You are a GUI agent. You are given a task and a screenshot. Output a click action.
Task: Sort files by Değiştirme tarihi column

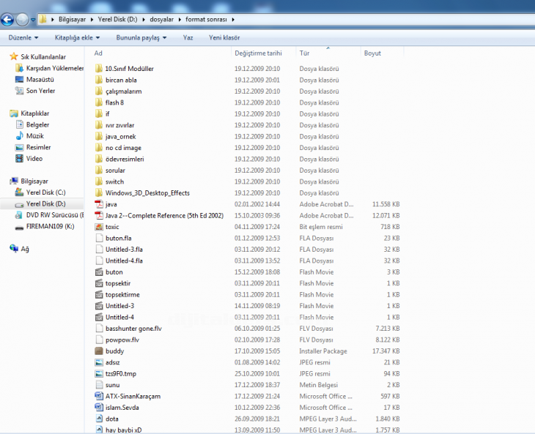[258, 53]
